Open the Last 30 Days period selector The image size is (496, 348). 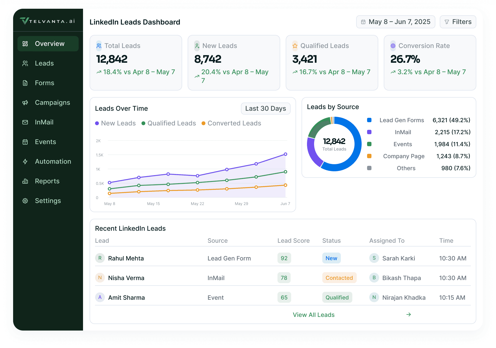(265, 109)
